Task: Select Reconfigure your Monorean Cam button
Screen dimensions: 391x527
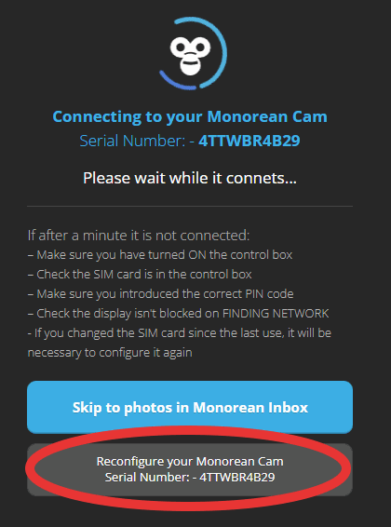Action: [x=190, y=469]
